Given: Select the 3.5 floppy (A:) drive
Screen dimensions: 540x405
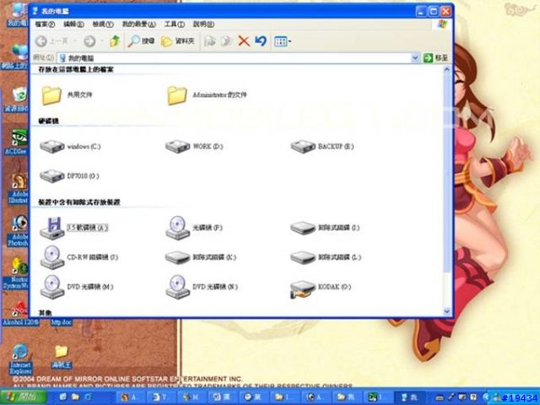Looking at the screenshot, I should [73, 228].
